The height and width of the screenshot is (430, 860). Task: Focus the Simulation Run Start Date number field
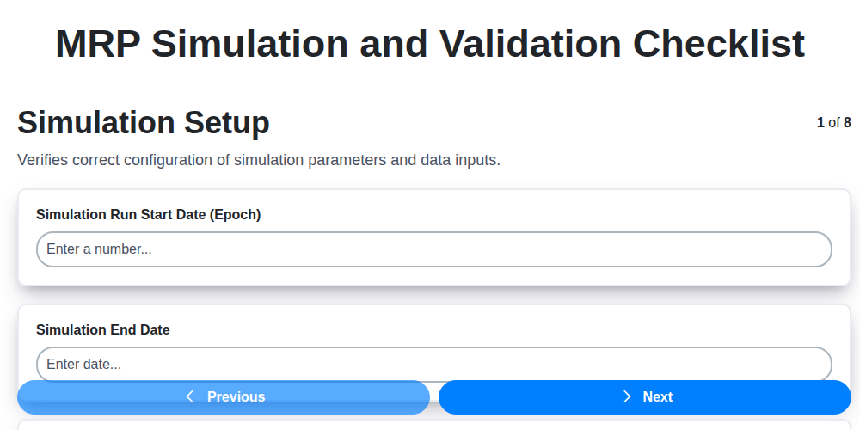[x=433, y=249]
